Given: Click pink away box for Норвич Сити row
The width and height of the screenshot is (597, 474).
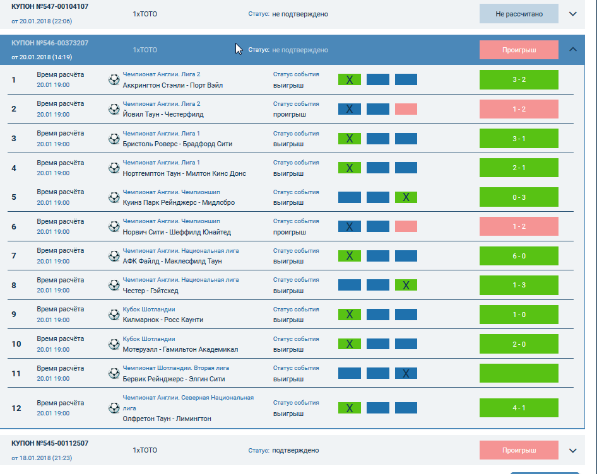Looking at the screenshot, I should point(406,226).
